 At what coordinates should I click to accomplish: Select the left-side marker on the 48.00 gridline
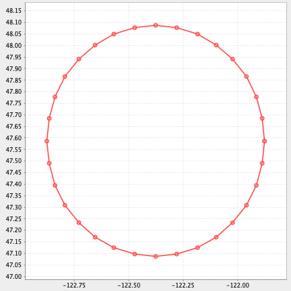click(95, 45)
